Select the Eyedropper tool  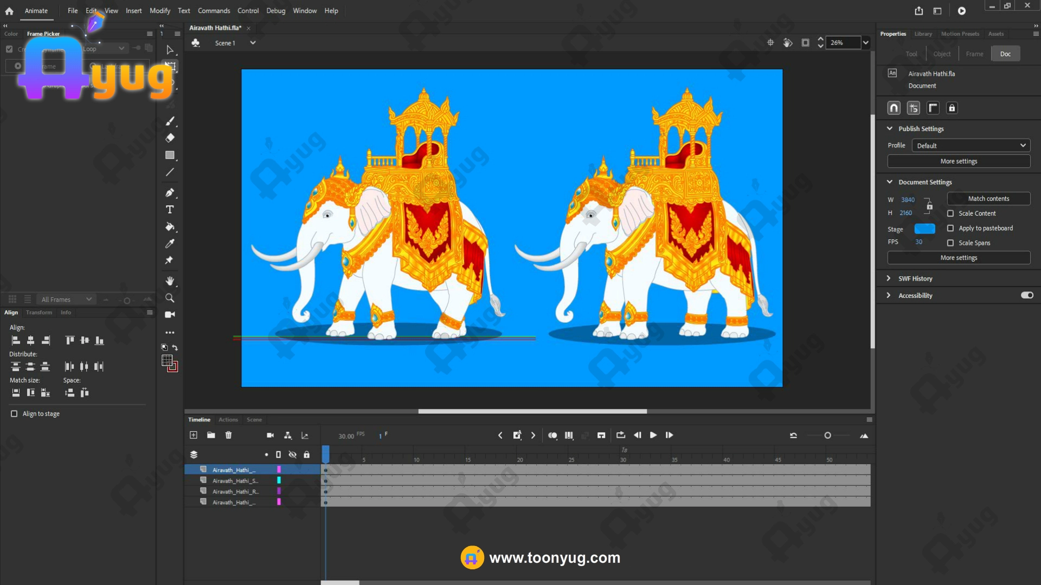[170, 244]
